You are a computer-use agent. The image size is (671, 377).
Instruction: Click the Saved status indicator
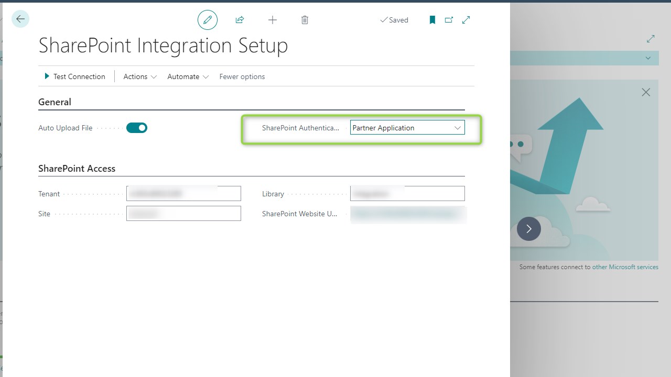click(394, 20)
